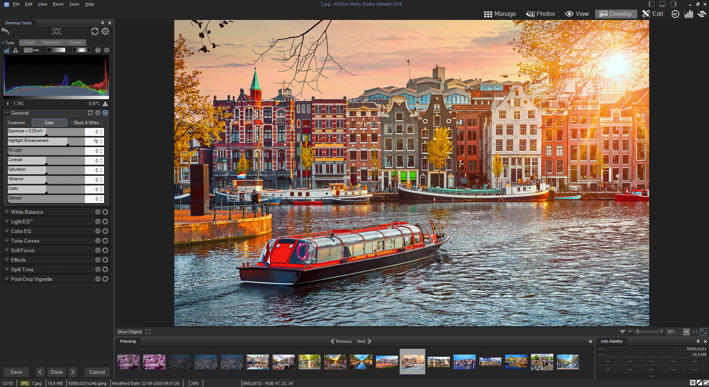
Task: Expand the Split Tone section
Action: [x=7, y=269]
